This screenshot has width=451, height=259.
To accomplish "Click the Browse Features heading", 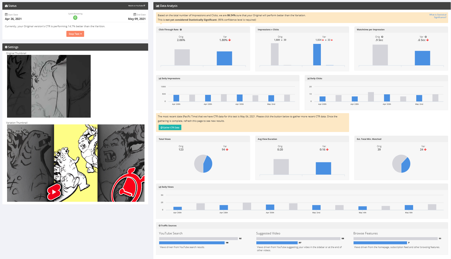I will pyautogui.click(x=366, y=233).
